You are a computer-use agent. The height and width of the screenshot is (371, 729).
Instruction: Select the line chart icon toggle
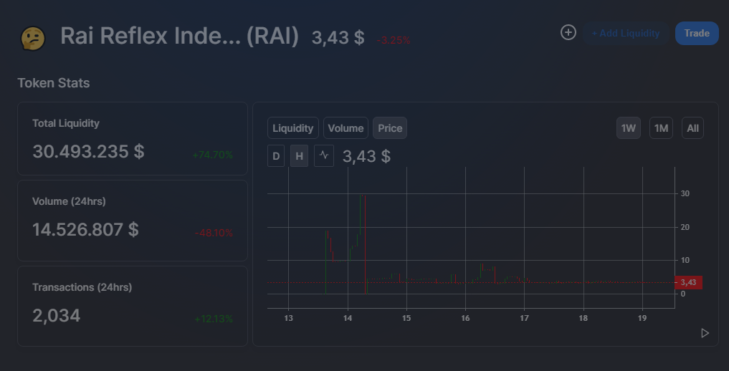pyautogui.click(x=323, y=155)
